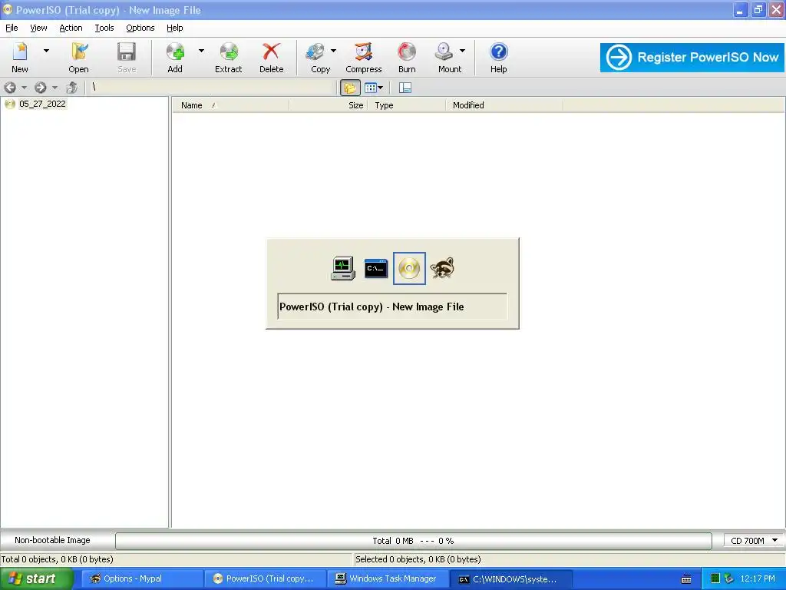Open the Tools menu
The height and width of the screenshot is (590, 786).
(104, 28)
